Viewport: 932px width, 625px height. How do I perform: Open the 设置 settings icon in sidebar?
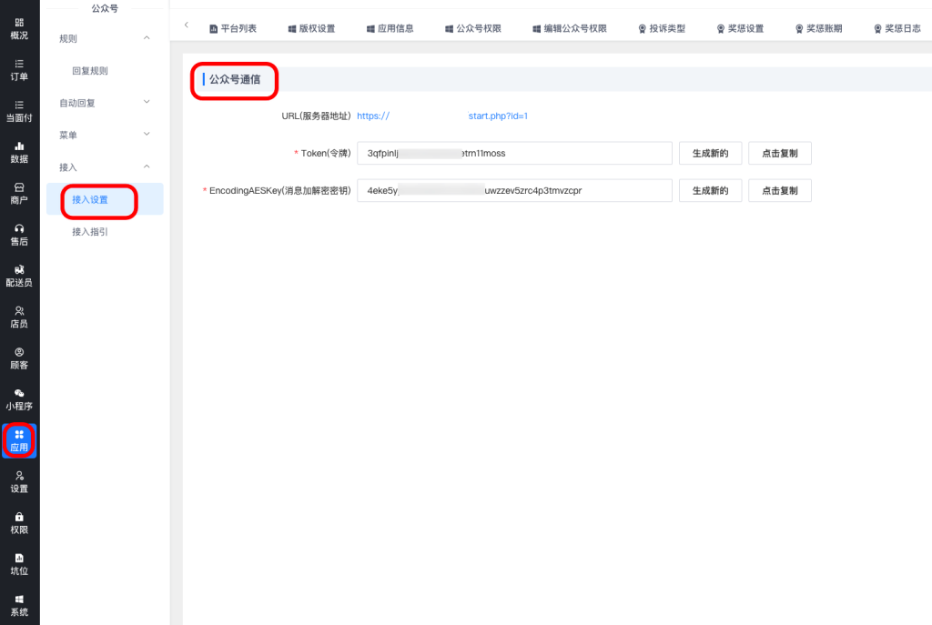(x=19, y=476)
